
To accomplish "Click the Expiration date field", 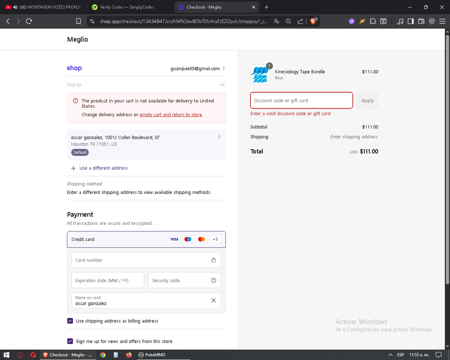I will tap(108, 280).
